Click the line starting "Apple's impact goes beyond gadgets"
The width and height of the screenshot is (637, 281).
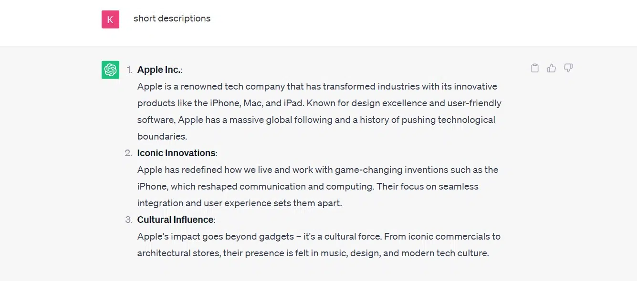[319, 236]
